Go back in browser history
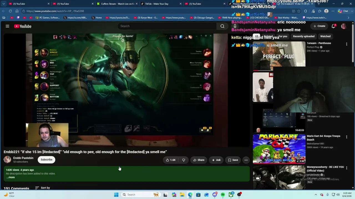The image size is (355, 199). coord(3,11)
